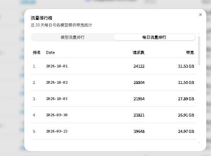Select the date 2026-10-03
This screenshot has width=211, height=156.
point(57,99)
